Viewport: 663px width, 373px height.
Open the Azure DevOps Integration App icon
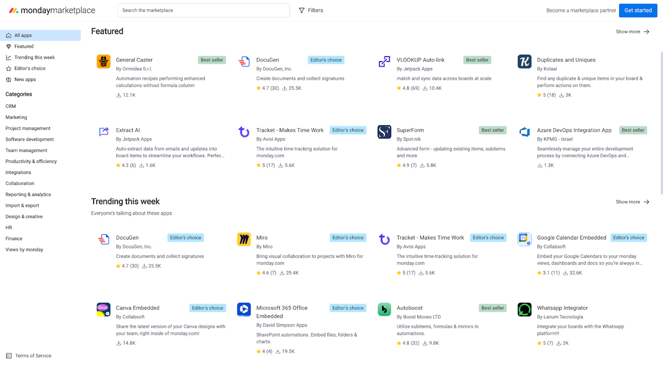point(525,132)
